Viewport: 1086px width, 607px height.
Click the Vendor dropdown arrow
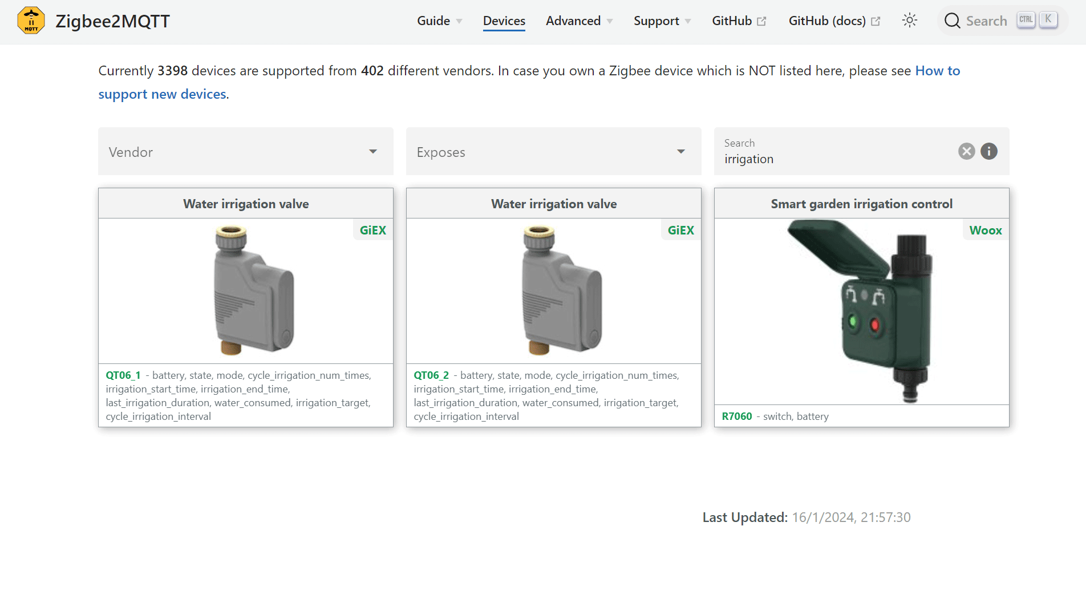tap(373, 152)
